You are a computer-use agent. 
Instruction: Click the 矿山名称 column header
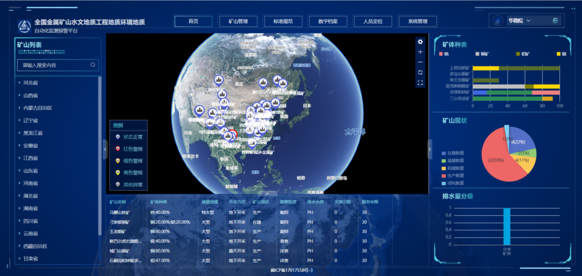pos(117,202)
